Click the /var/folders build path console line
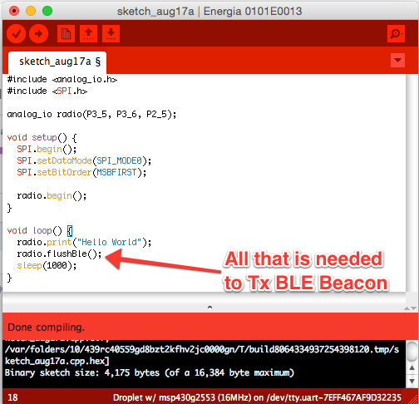The width and height of the screenshot is (419, 404). point(202,350)
